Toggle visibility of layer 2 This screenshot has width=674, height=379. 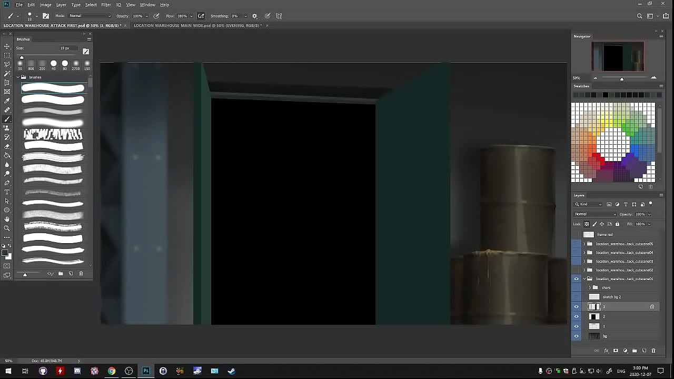point(576,316)
